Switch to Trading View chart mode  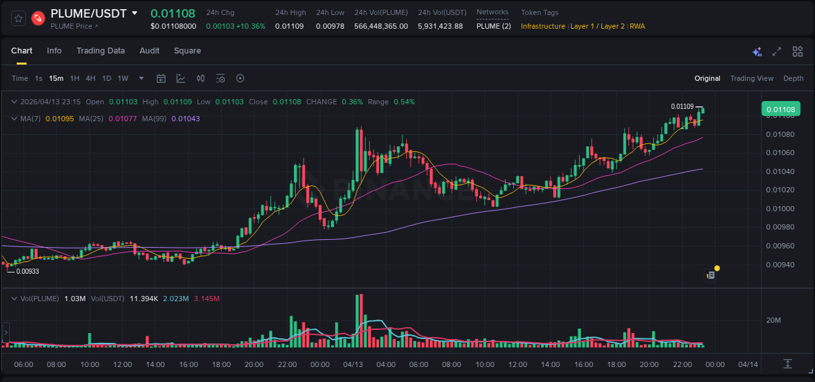(752, 78)
